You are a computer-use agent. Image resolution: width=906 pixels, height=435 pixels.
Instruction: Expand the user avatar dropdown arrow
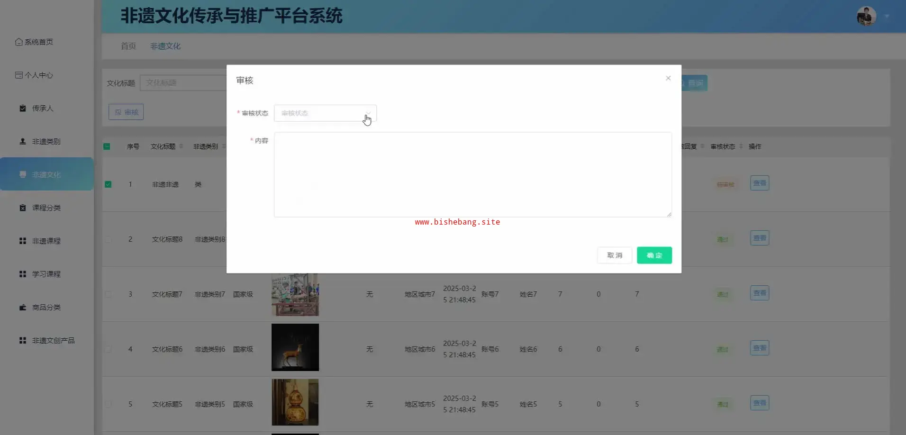point(887,17)
